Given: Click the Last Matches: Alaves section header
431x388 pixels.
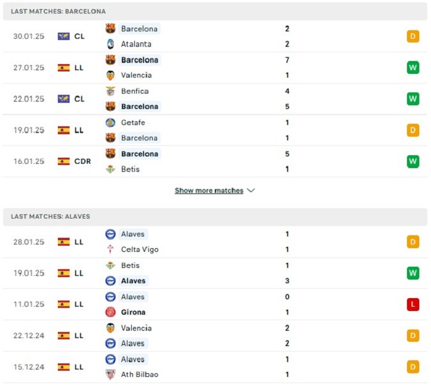Looking at the screenshot, I should (x=215, y=217).
